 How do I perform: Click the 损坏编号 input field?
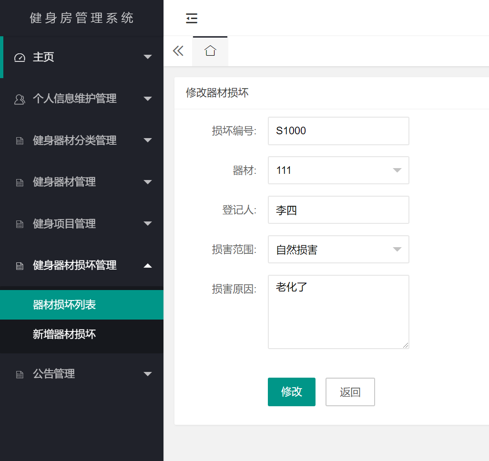tap(338, 131)
